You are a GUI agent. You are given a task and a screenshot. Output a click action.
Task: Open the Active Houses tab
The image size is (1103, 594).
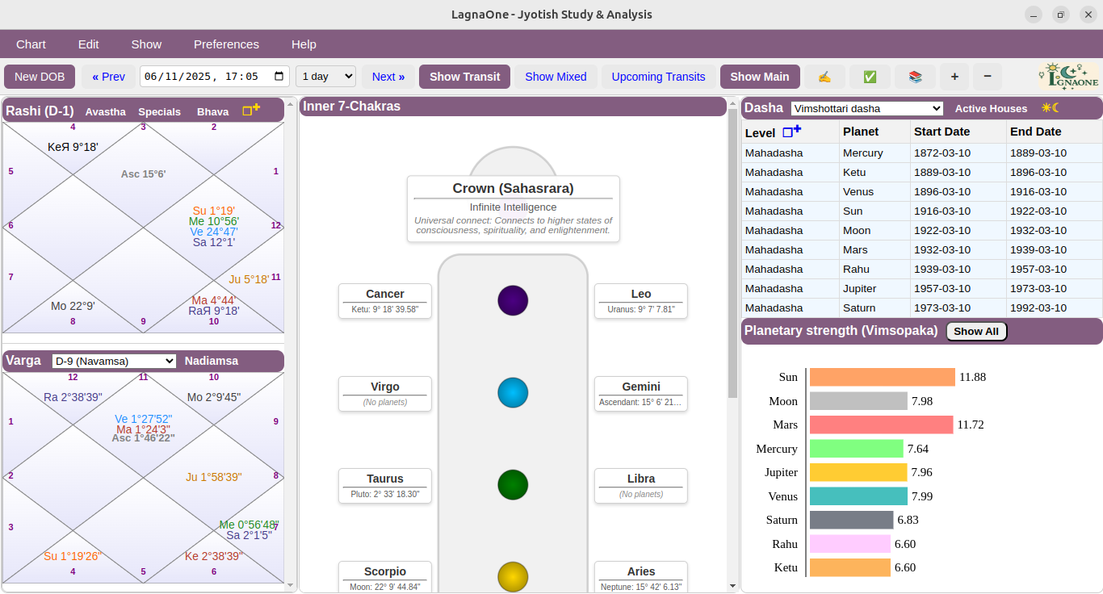[x=991, y=108]
